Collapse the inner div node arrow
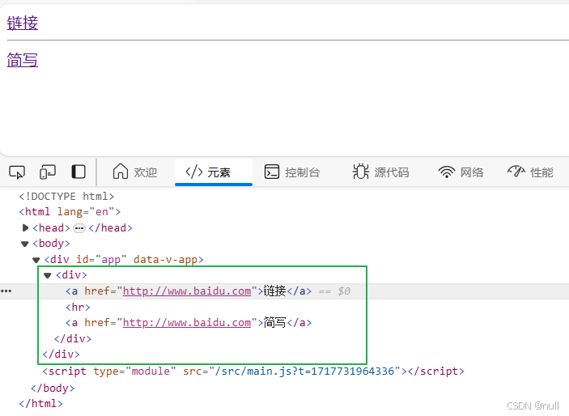569x416 pixels. (x=48, y=275)
